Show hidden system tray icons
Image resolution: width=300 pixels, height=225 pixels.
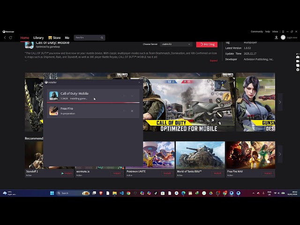pyautogui.click(x=253, y=193)
